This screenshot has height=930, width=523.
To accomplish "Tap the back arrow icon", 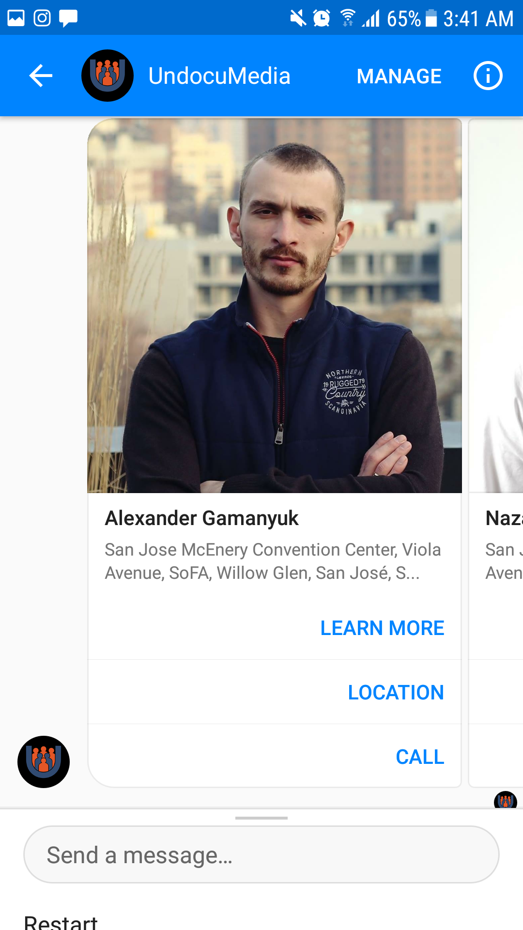I will coord(41,76).
